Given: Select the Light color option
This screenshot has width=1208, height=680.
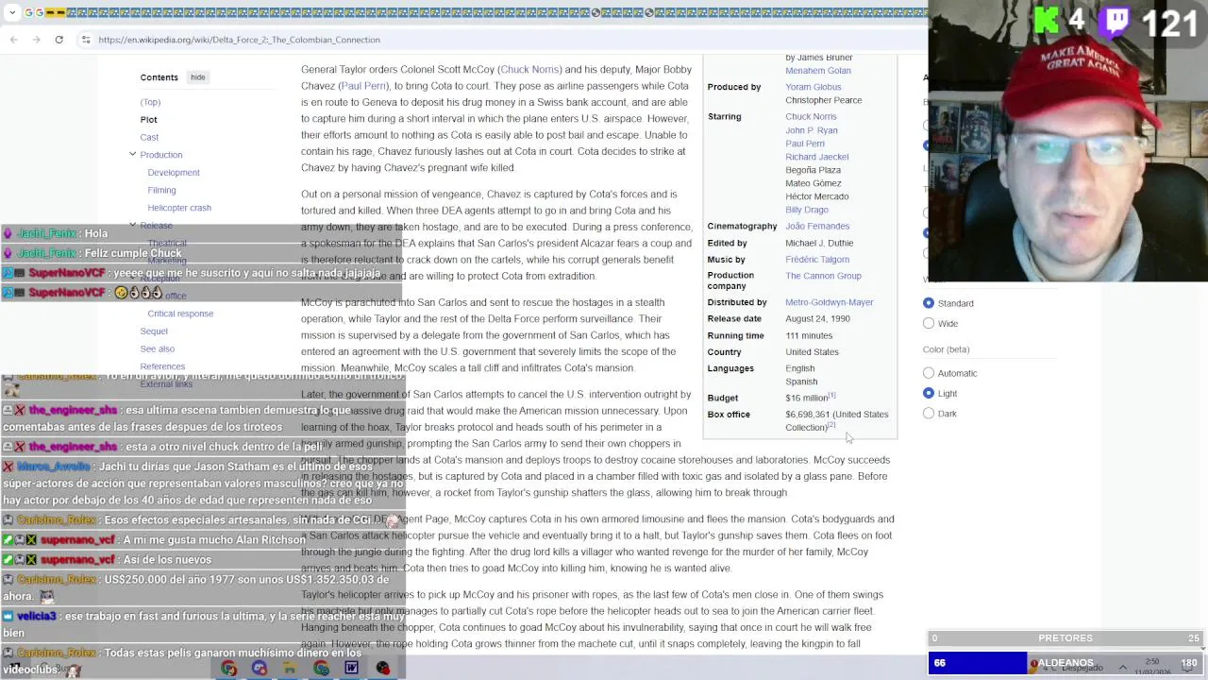Looking at the screenshot, I should (929, 393).
